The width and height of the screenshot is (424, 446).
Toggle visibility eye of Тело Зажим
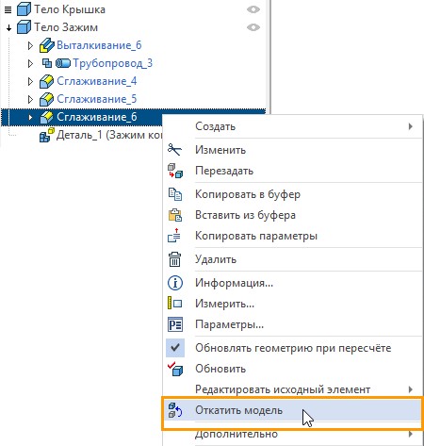click(x=253, y=27)
